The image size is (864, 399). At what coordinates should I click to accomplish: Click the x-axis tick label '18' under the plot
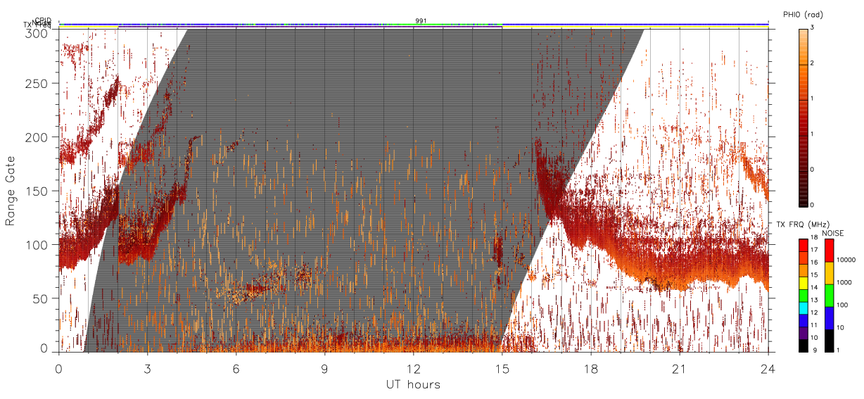tap(591, 368)
